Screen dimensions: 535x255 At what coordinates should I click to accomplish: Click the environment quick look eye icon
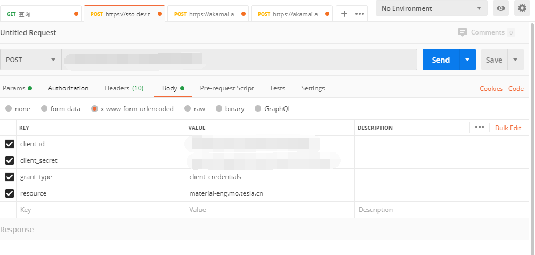501,8
